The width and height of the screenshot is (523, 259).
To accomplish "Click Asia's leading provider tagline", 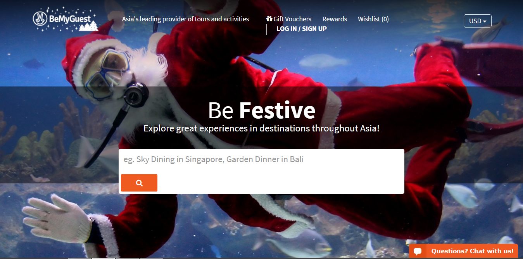I will click(185, 19).
